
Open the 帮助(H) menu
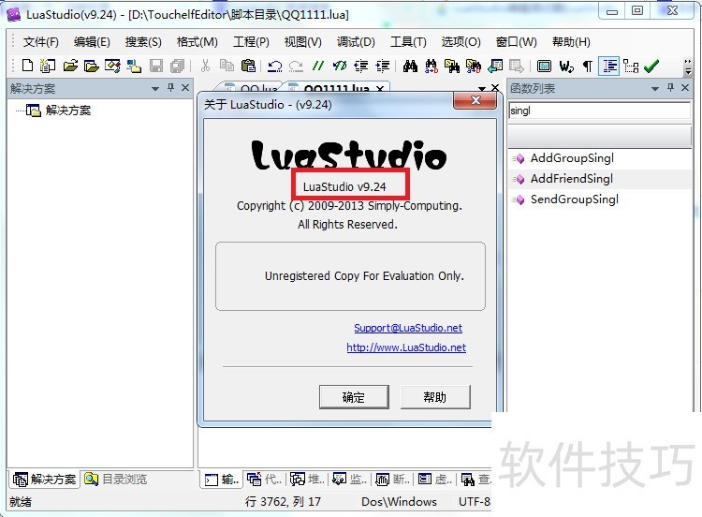coord(571,42)
